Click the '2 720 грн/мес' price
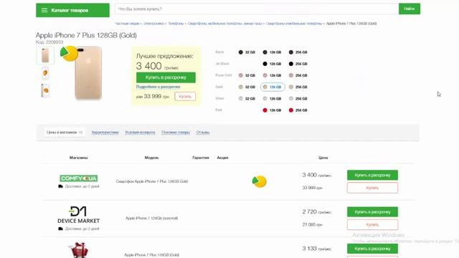This screenshot has width=459, height=258. [x=317, y=212]
